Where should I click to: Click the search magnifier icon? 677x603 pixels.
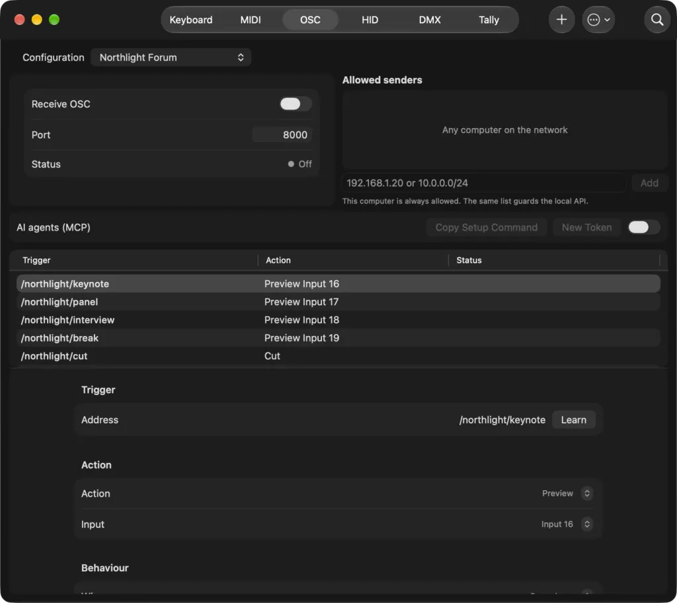pyautogui.click(x=657, y=19)
